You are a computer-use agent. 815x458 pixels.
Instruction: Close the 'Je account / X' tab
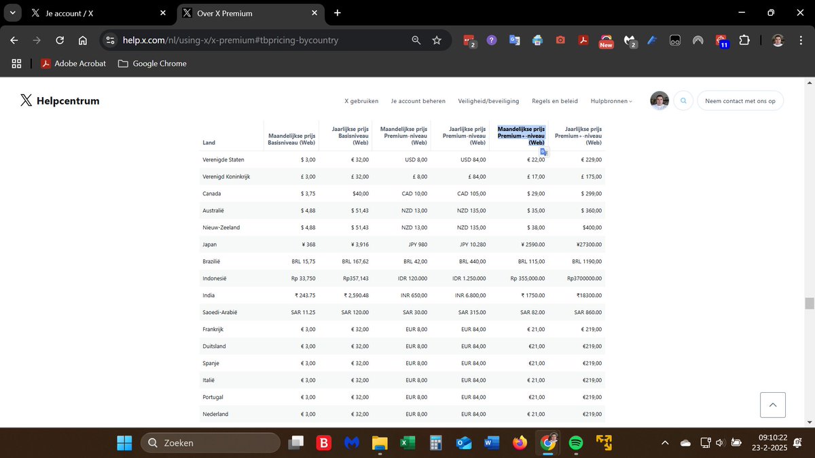click(162, 13)
